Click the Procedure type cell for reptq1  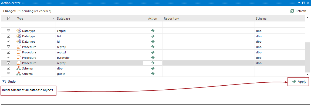point(36,52)
